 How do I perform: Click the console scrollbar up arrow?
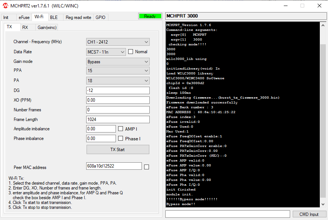point(323,25)
